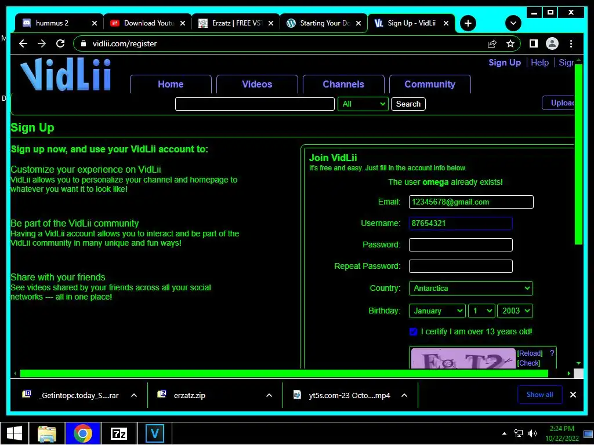
Task: Click the captcha image
Action: tap(463, 358)
